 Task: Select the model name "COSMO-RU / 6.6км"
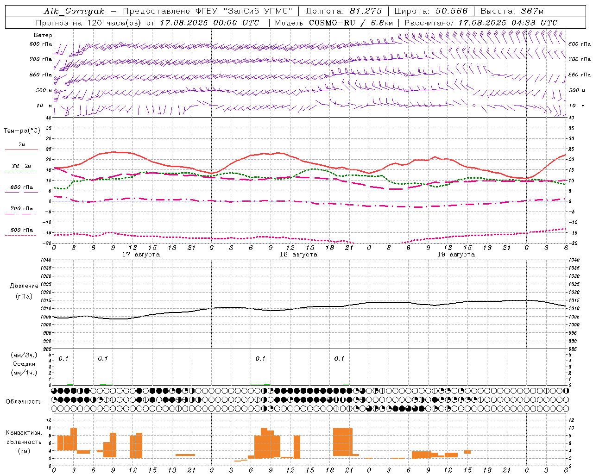point(351,23)
